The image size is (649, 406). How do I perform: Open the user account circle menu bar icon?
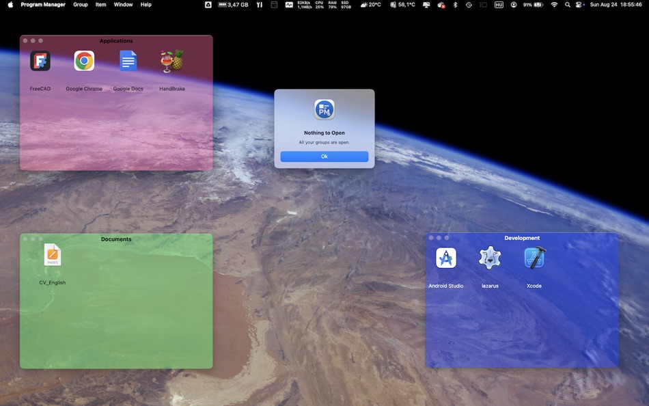(513, 5)
